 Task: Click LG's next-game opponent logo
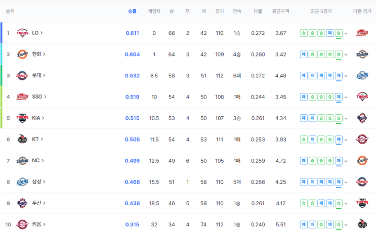(x=362, y=33)
